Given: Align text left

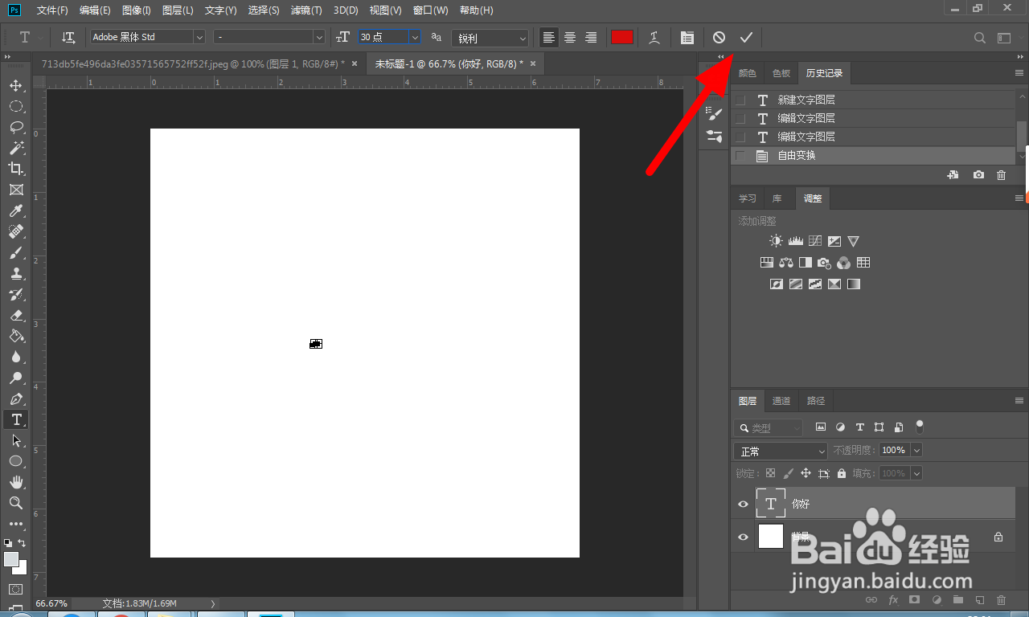Looking at the screenshot, I should click(549, 37).
